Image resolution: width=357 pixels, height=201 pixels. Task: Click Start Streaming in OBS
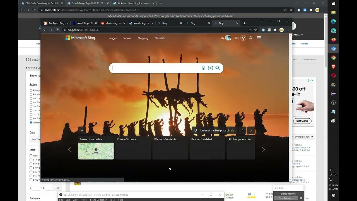coord(288,193)
